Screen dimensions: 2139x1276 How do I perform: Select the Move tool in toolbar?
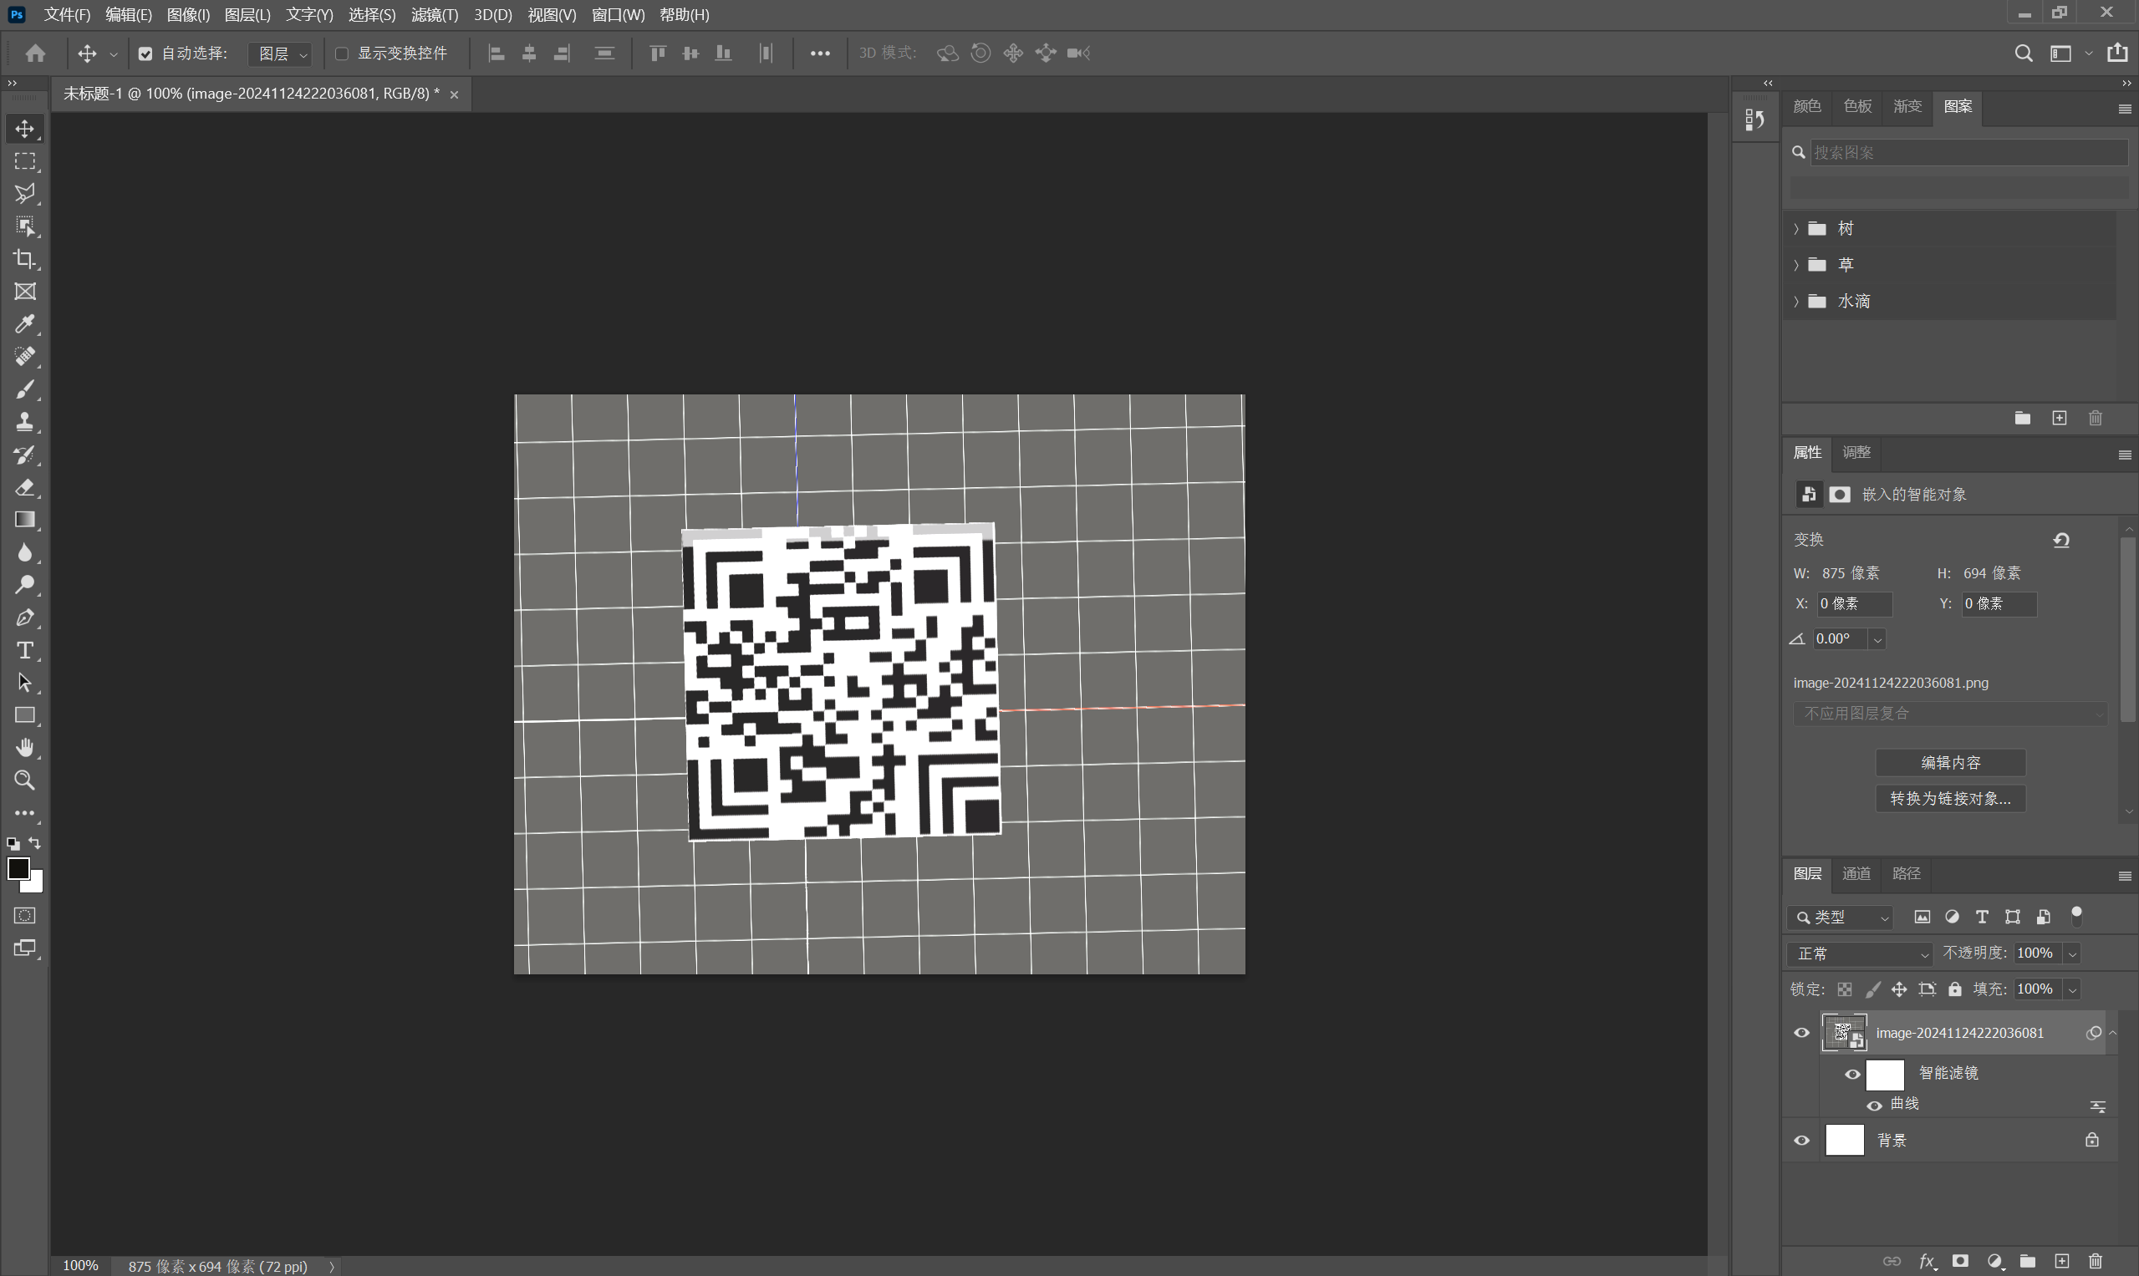25,129
